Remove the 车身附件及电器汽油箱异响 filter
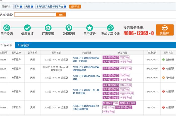 [65, 7]
